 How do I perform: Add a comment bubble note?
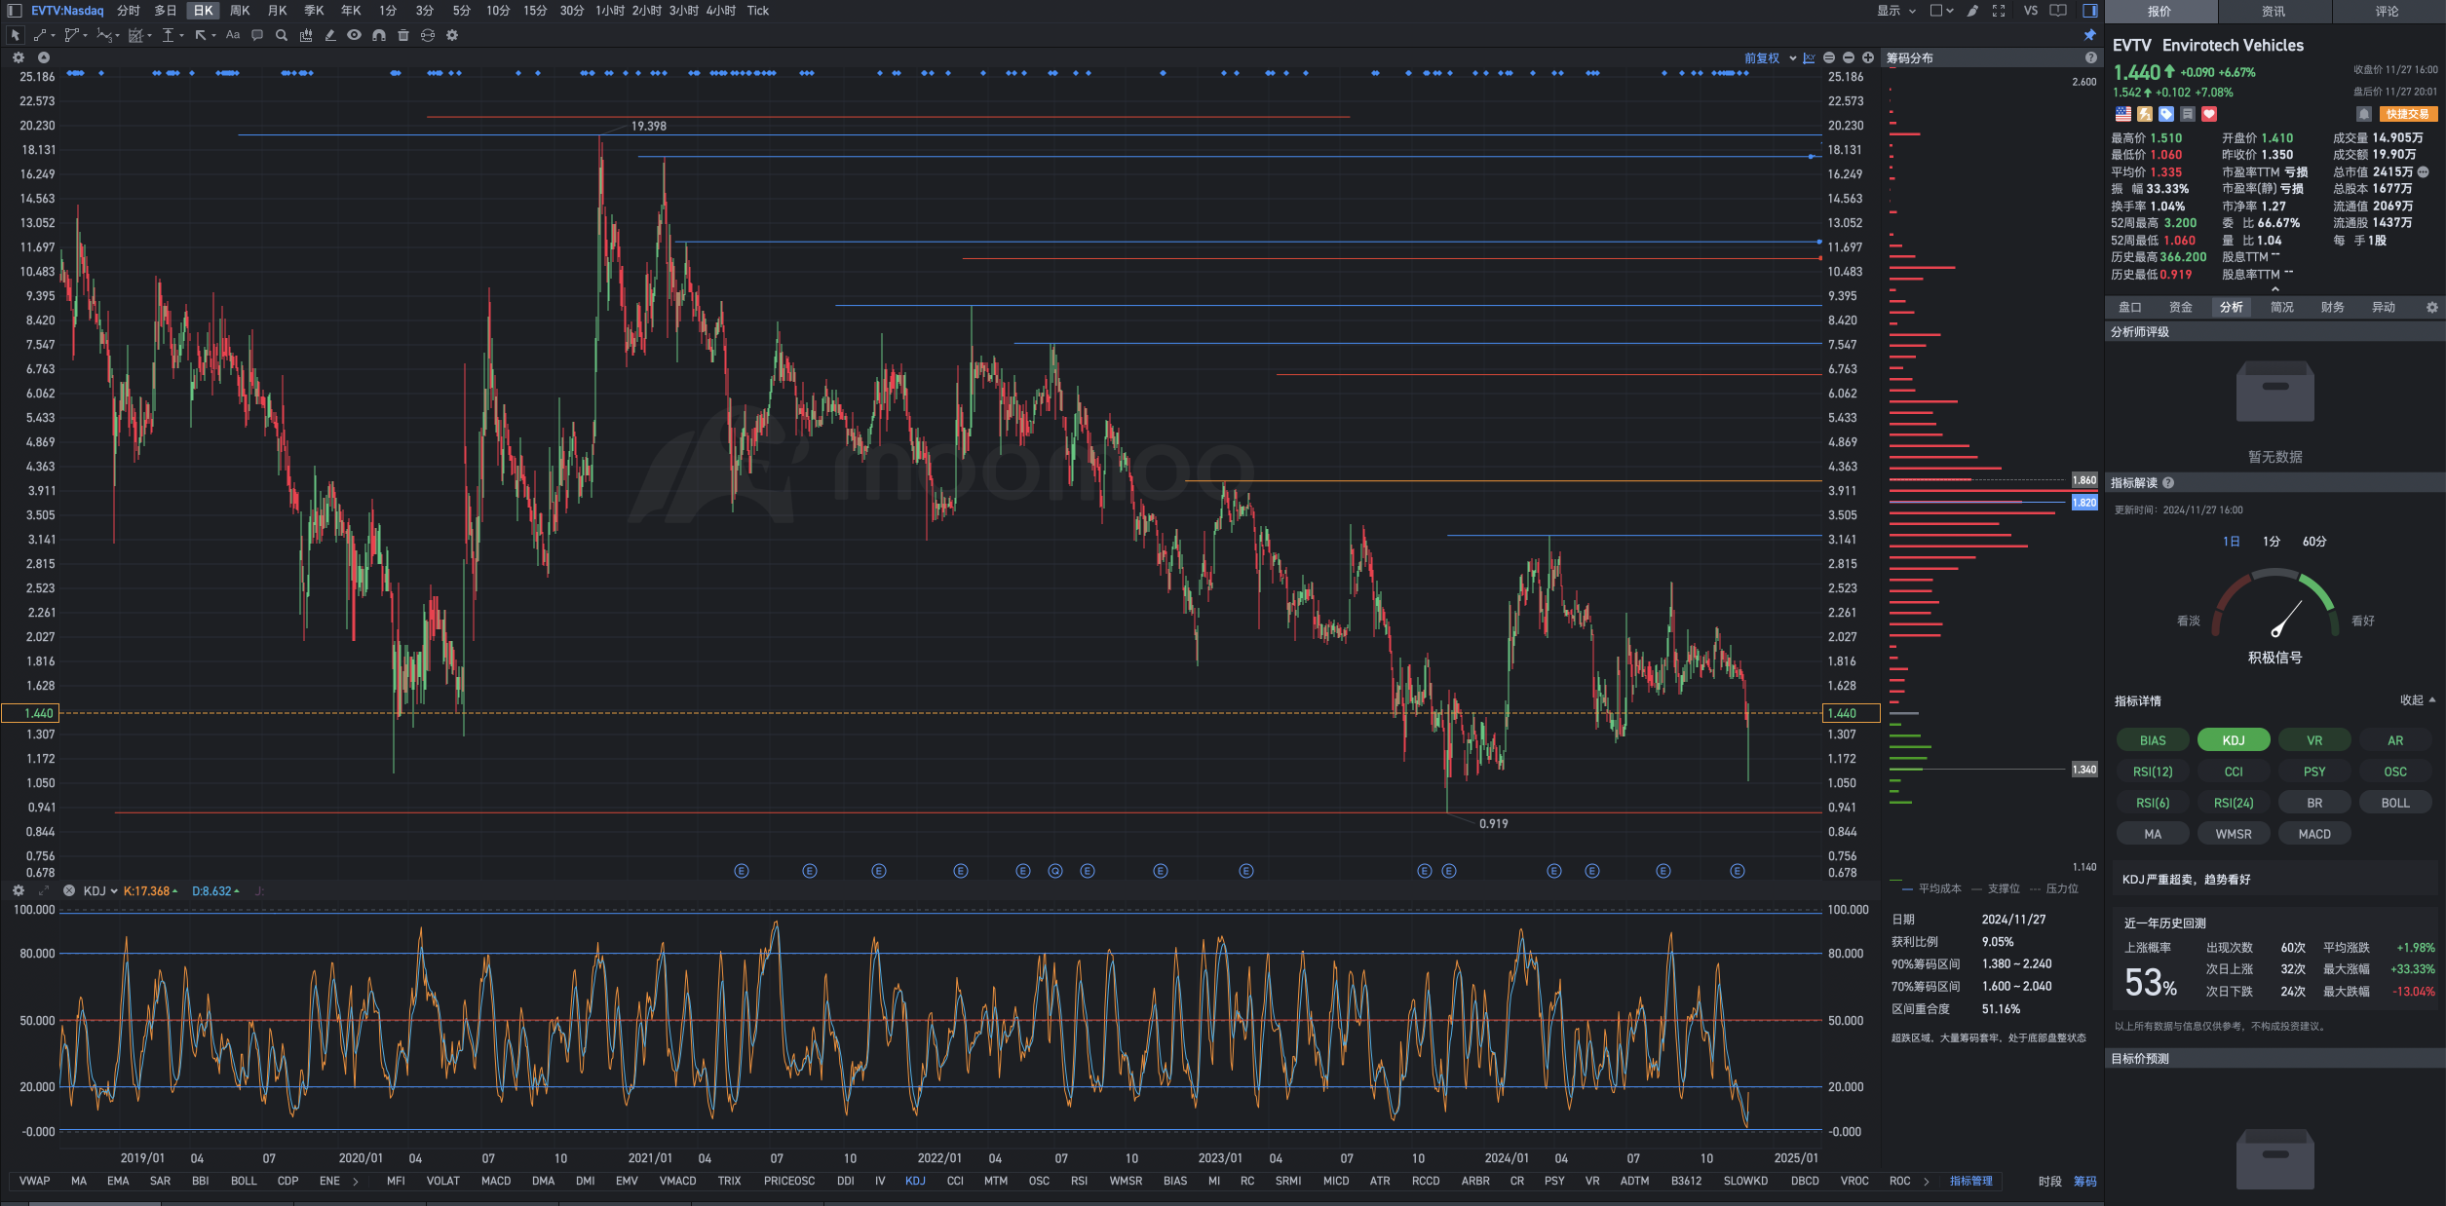pyautogui.click(x=257, y=35)
